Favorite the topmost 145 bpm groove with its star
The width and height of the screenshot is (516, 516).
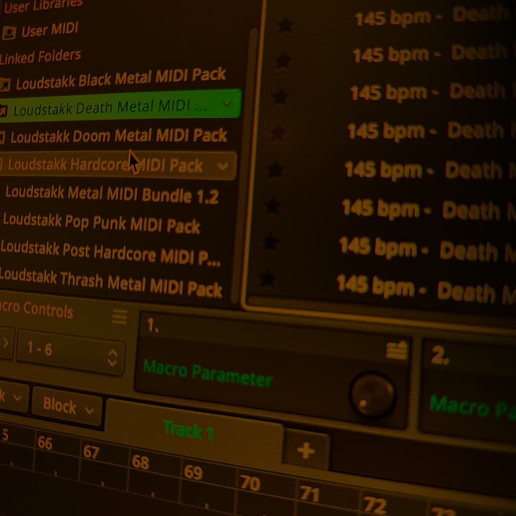[285, 24]
